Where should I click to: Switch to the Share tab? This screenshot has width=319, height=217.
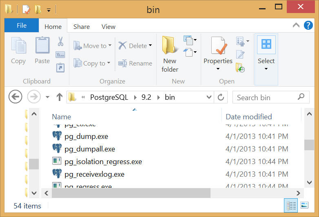pyautogui.click(x=82, y=26)
